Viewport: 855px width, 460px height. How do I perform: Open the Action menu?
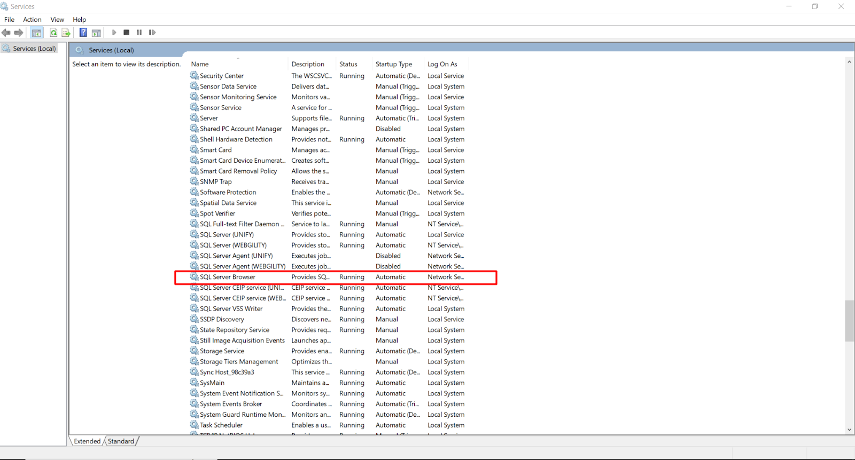[32, 20]
